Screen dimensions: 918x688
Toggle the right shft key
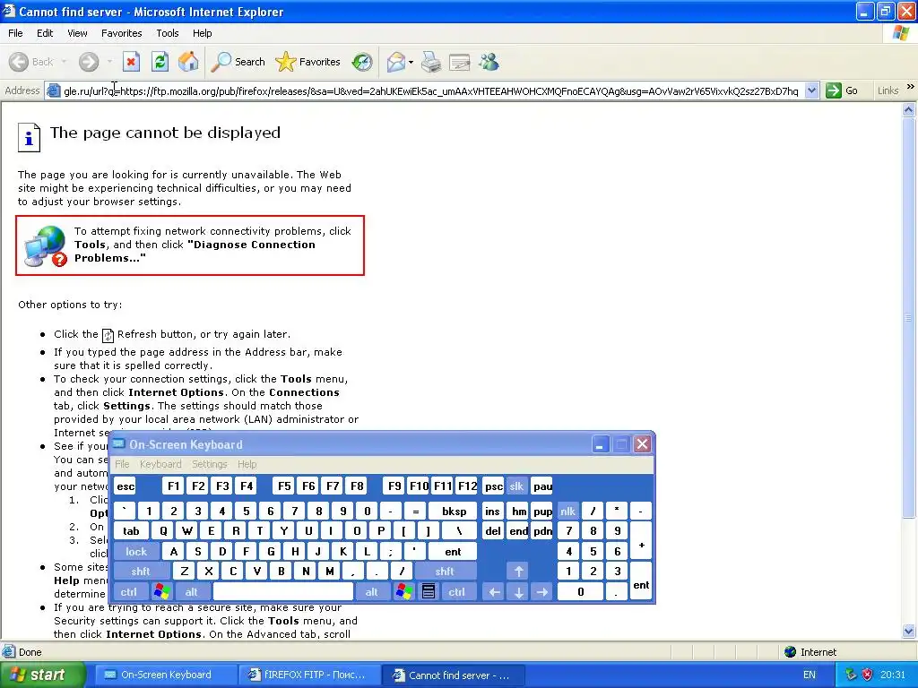[445, 572]
